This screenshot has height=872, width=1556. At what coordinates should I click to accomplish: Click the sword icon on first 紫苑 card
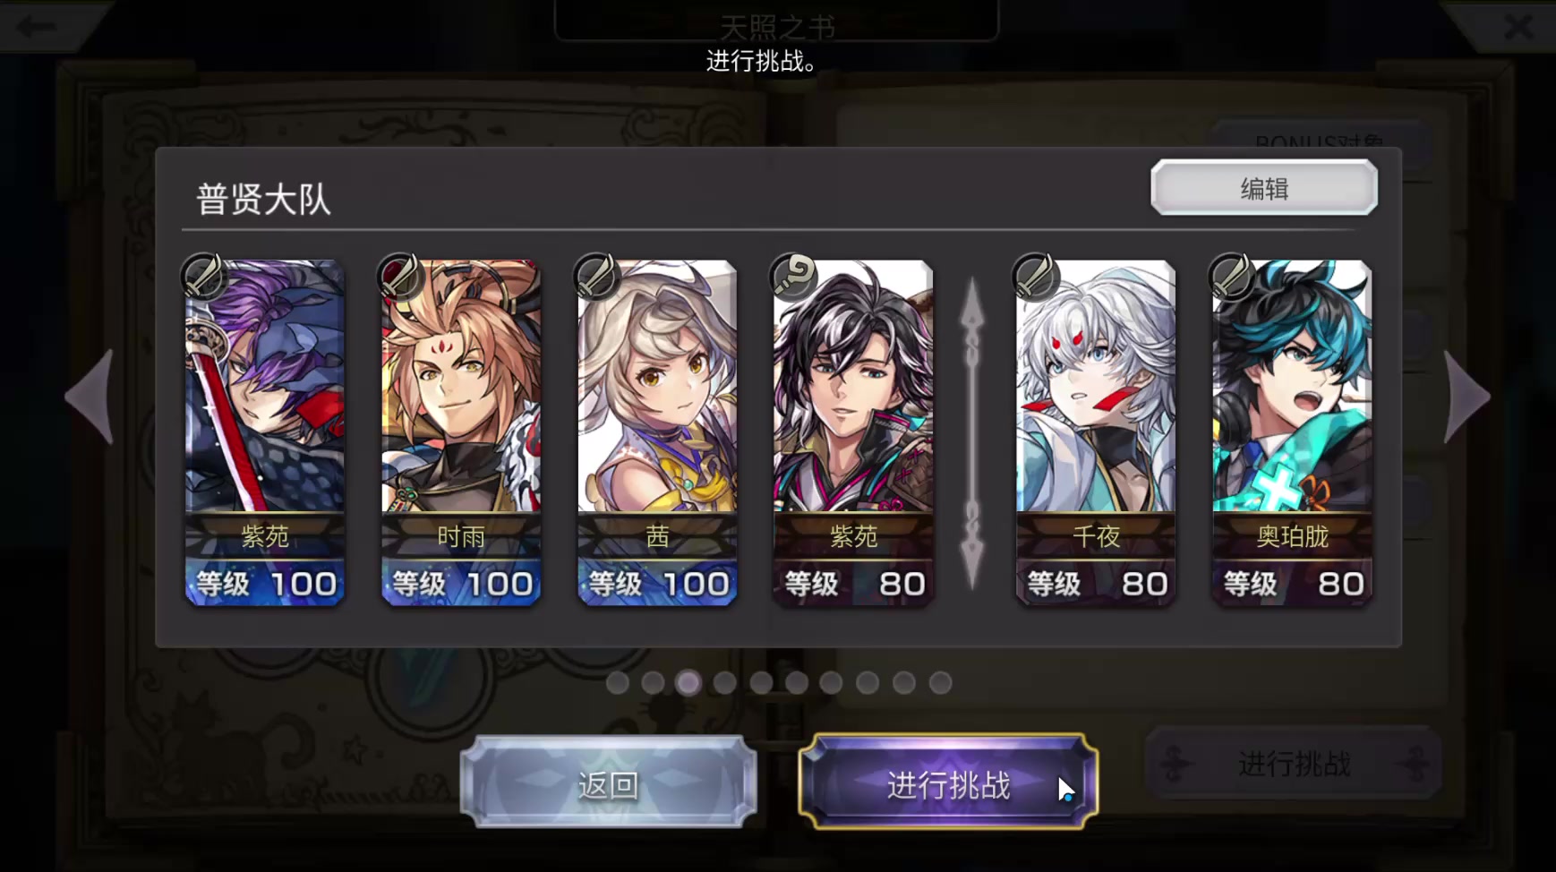[x=203, y=276]
